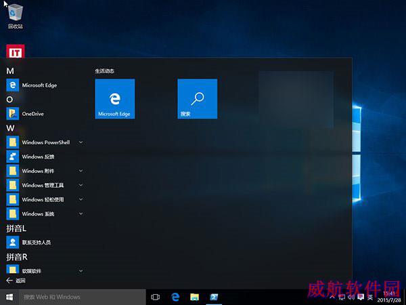406x305 pixels.
Task: Click the Web and Windows search box
Action: pyautogui.click(x=83, y=297)
